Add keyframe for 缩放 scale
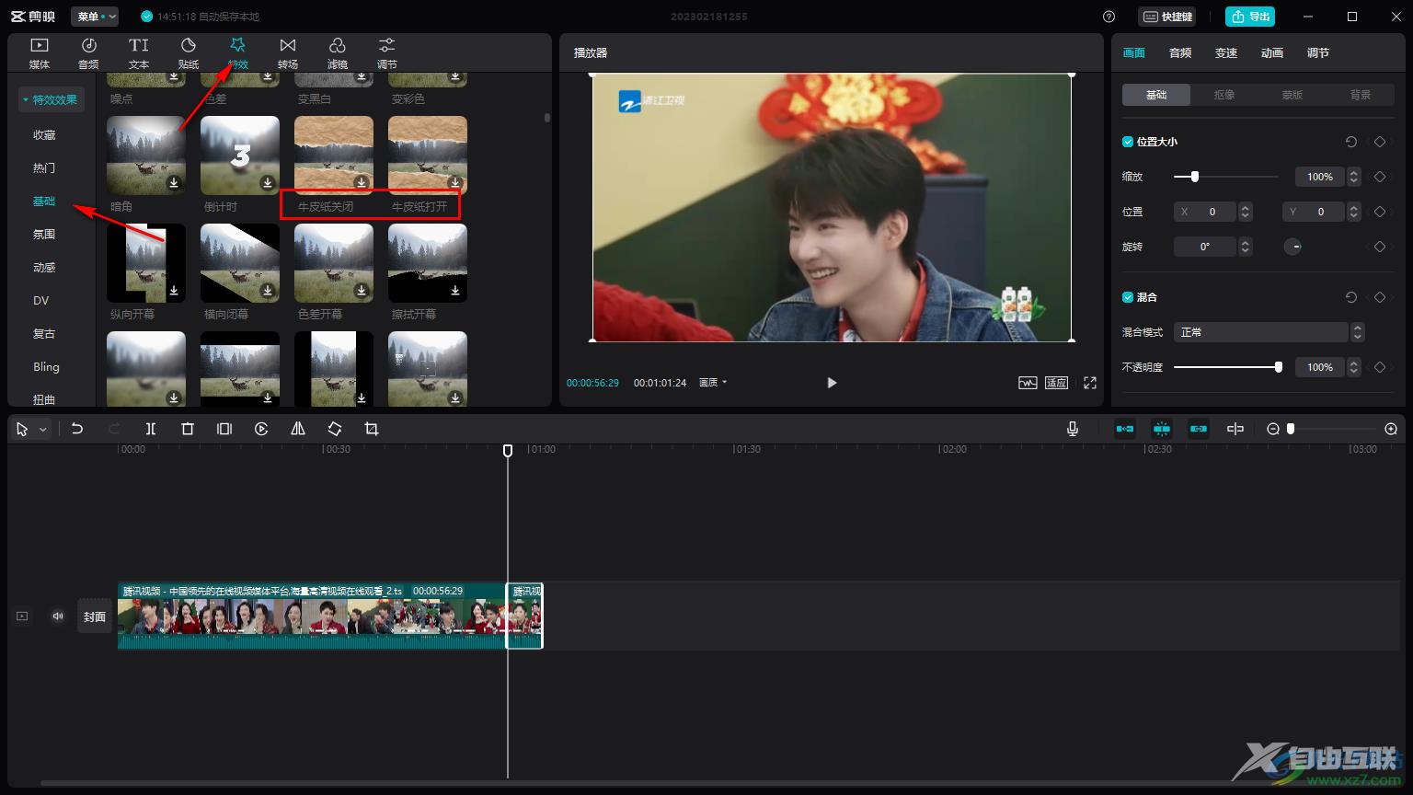This screenshot has width=1413, height=795. [x=1380, y=177]
